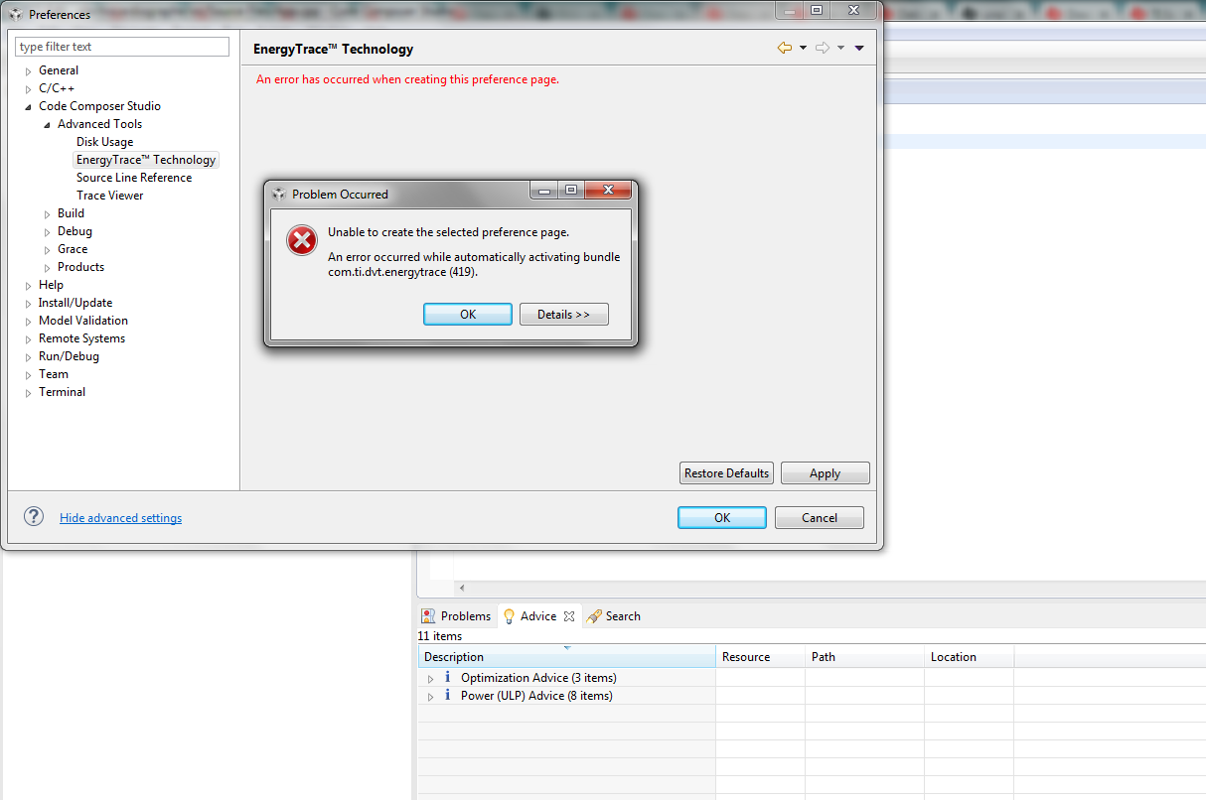Click info icon beside Optimization Advice
The width and height of the screenshot is (1206, 800).
pos(447,678)
